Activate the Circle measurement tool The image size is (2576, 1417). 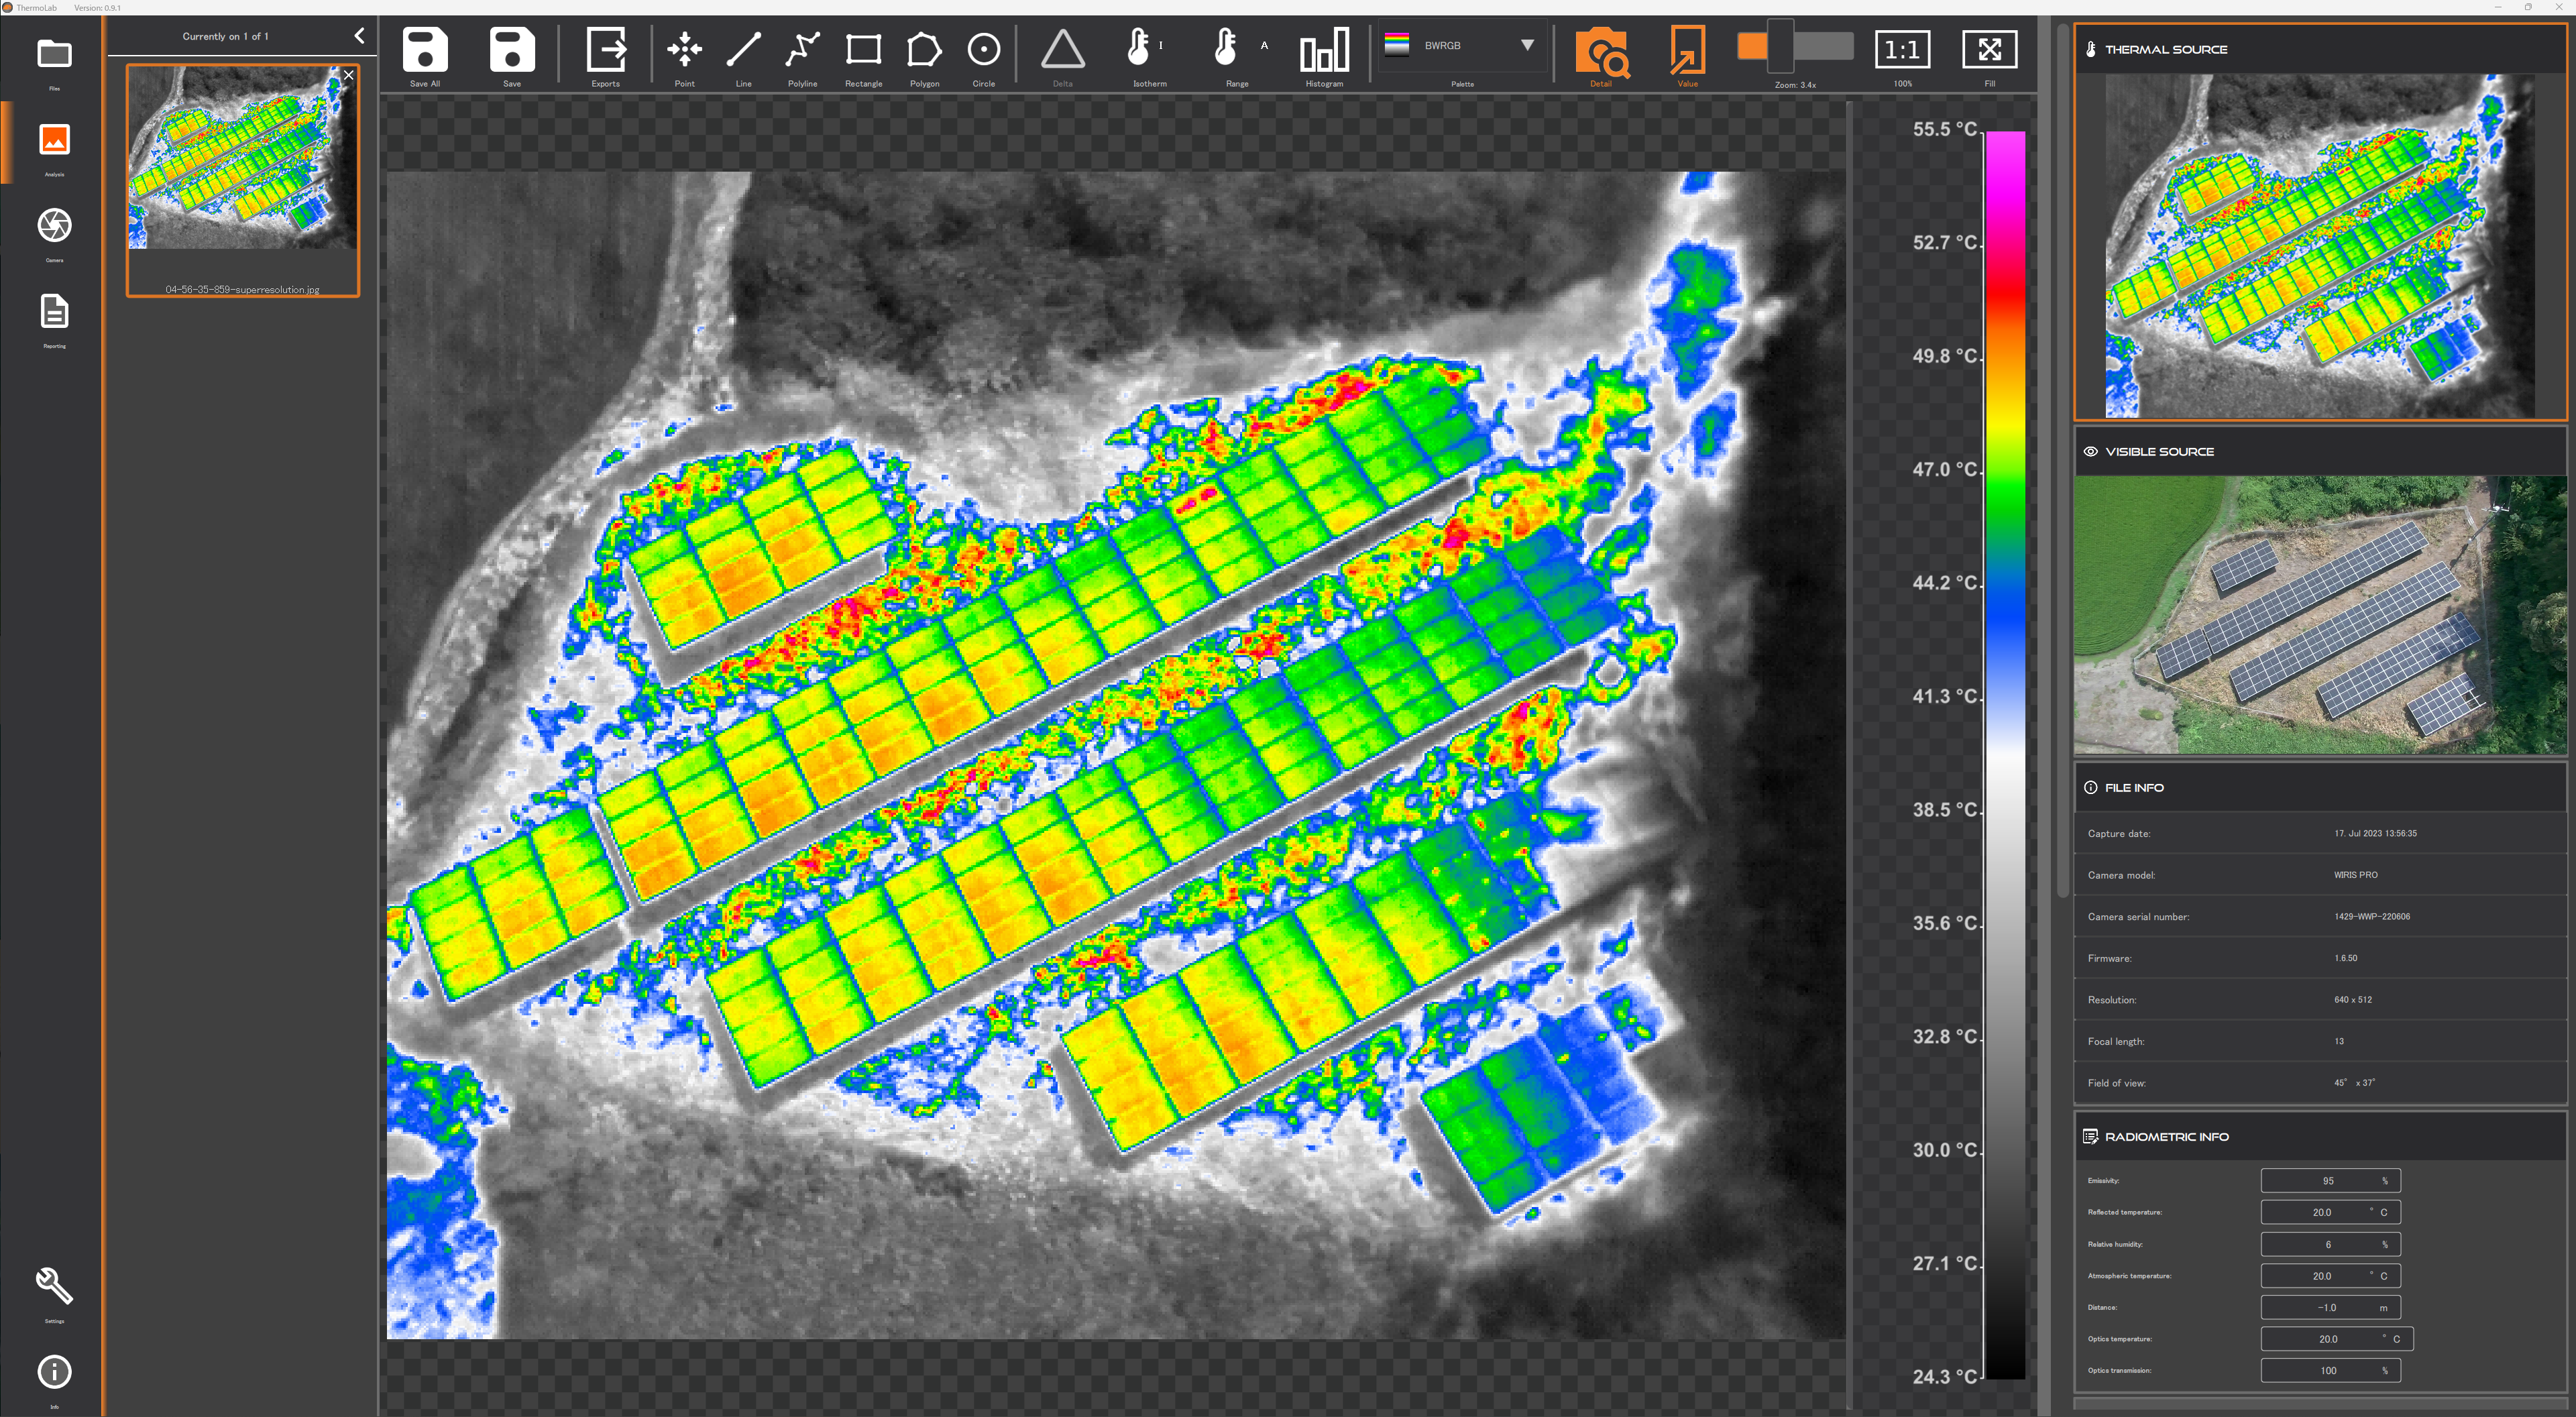(984, 50)
